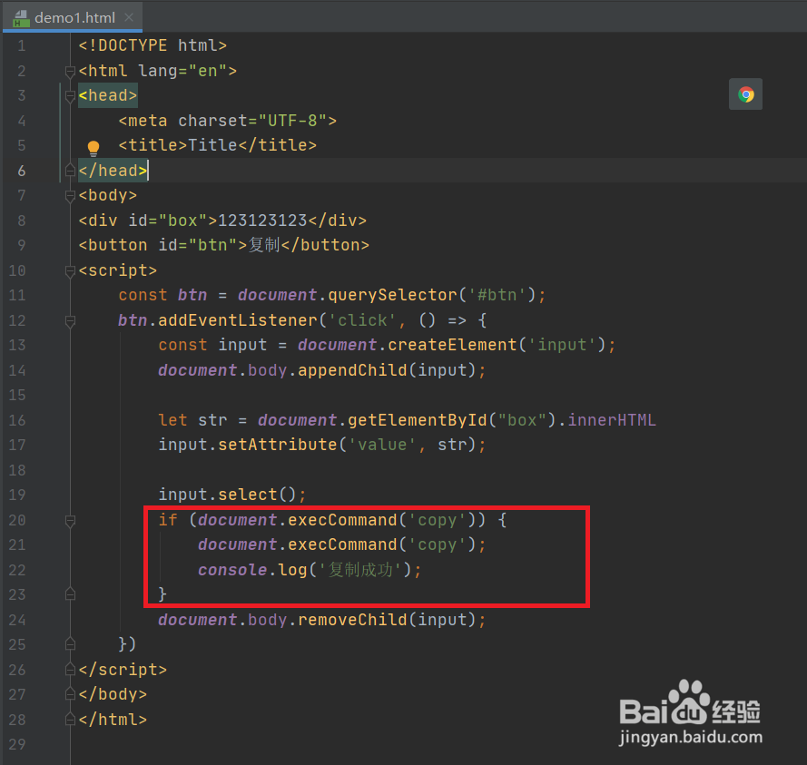Click querySelector on line 11
Viewport: 807px width, 765px height.
tap(393, 295)
